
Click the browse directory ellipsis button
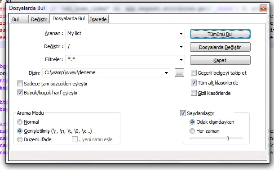(179, 73)
